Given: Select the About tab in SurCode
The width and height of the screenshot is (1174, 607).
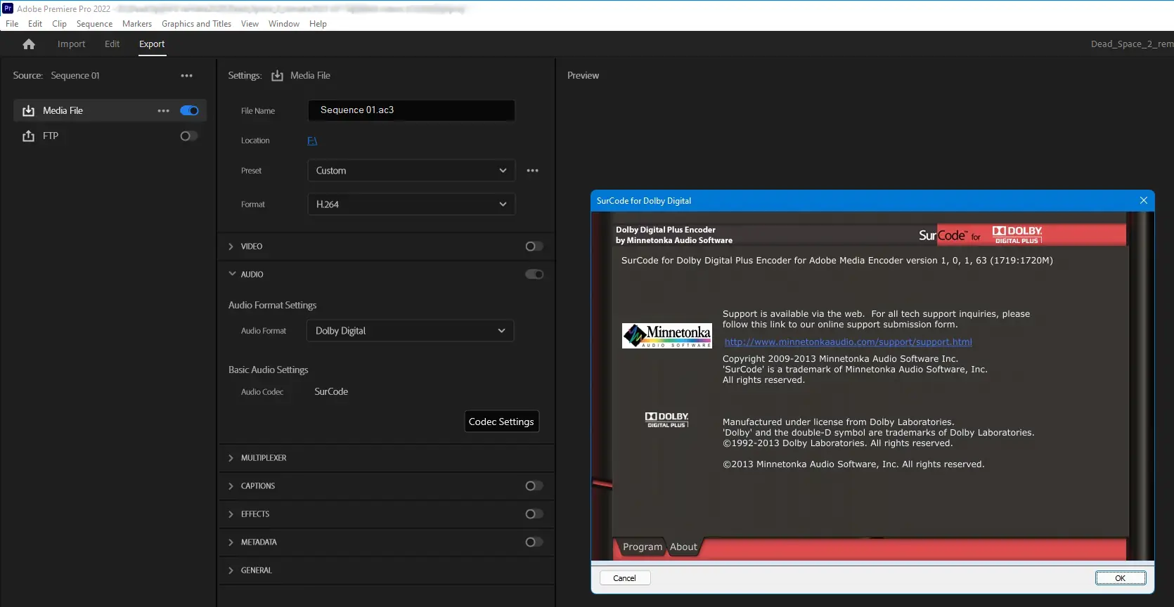Looking at the screenshot, I should pos(683,547).
